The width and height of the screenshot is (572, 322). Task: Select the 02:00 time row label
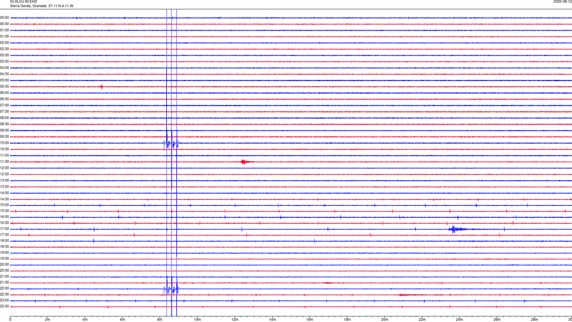click(4, 43)
